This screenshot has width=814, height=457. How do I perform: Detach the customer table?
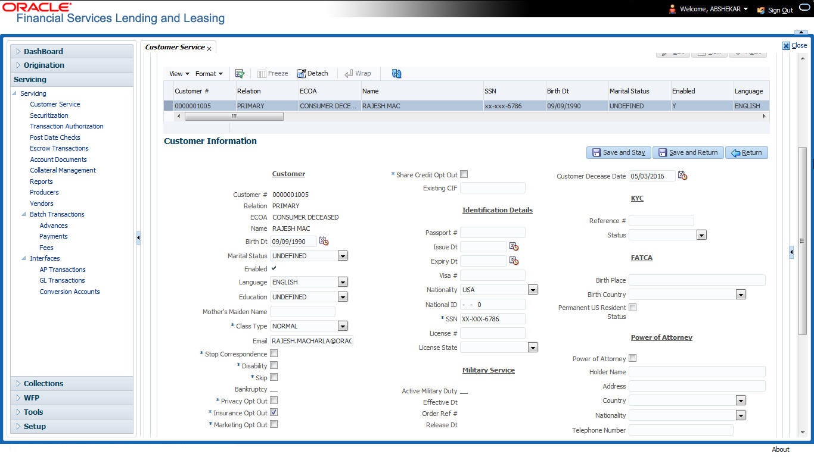tap(312, 73)
